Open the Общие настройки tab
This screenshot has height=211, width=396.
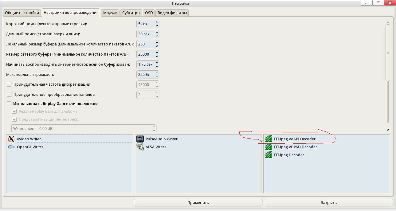[22, 13]
